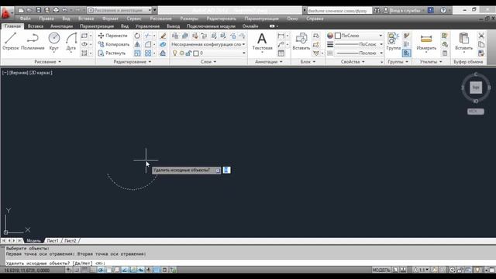Click the dynamic prompt input box near cursor

pyautogui.click(x=226, y=170)
